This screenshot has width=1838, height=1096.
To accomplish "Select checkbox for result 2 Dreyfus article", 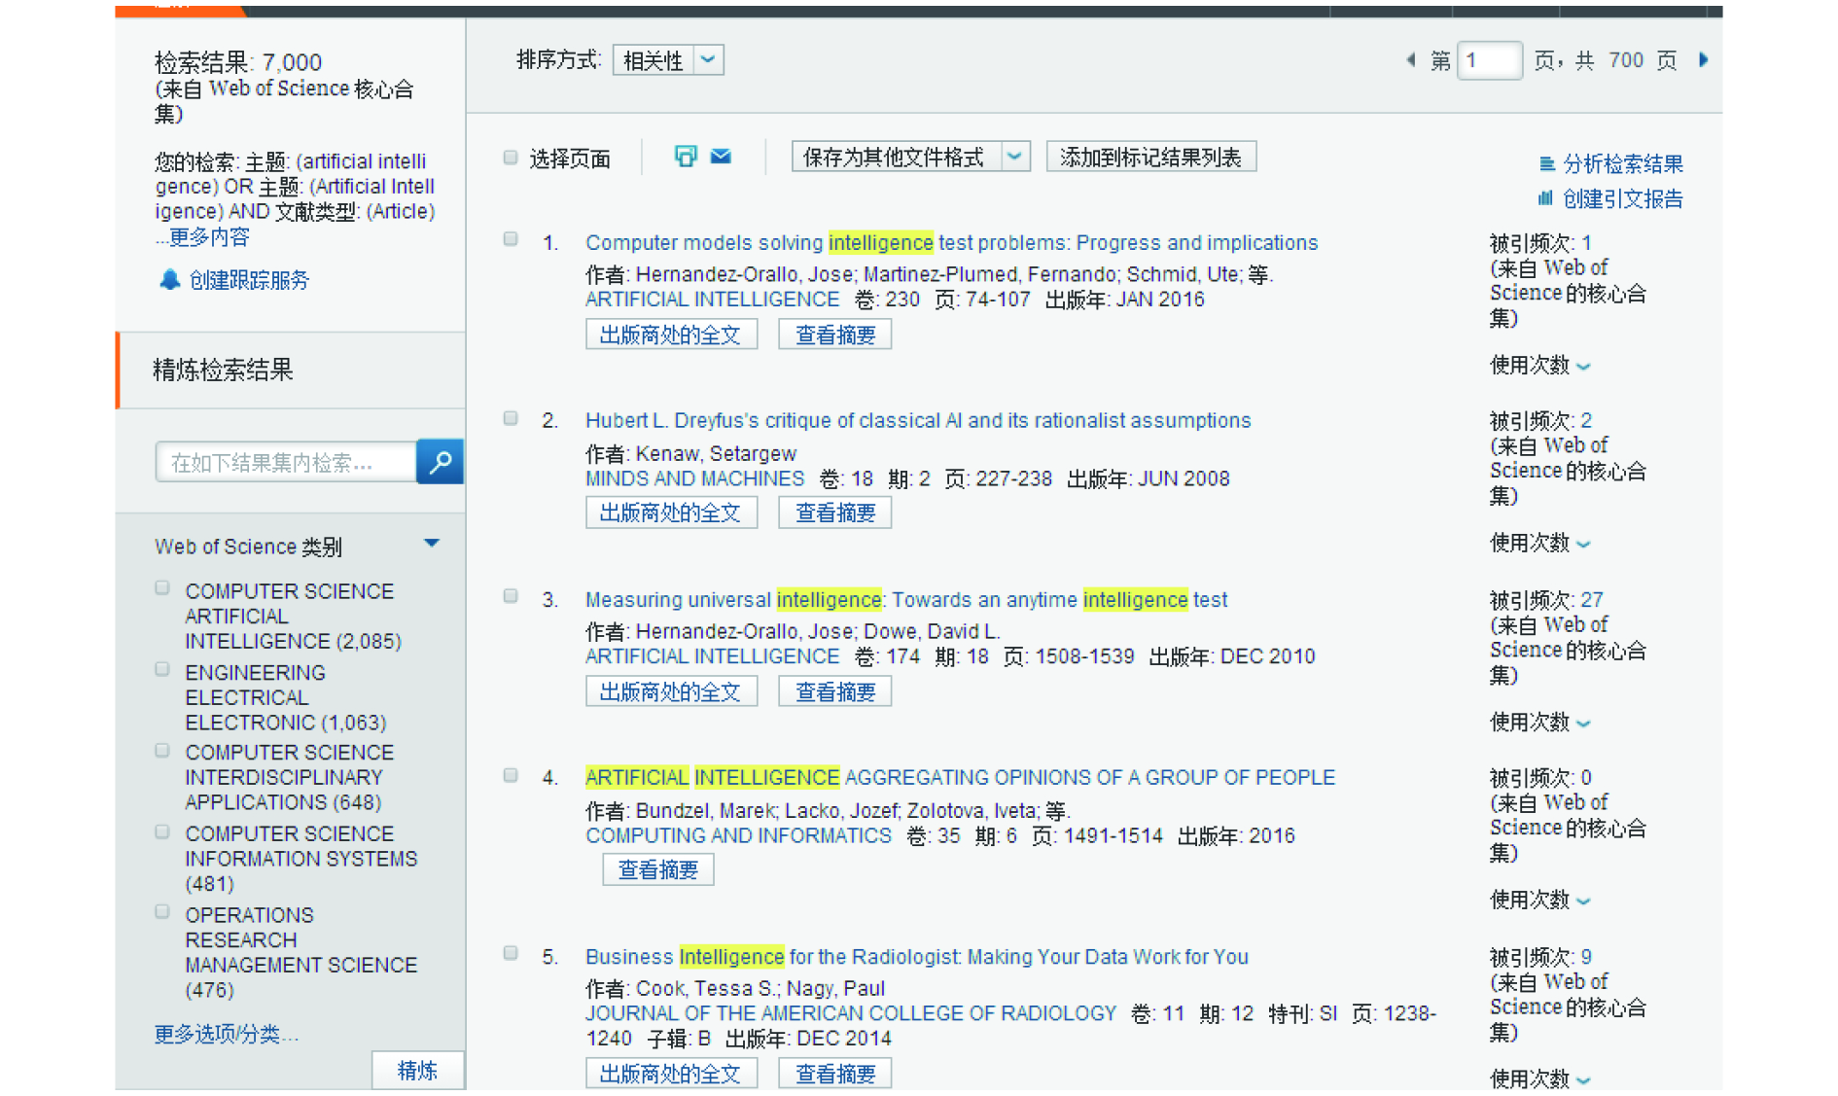I will (511, 418).
